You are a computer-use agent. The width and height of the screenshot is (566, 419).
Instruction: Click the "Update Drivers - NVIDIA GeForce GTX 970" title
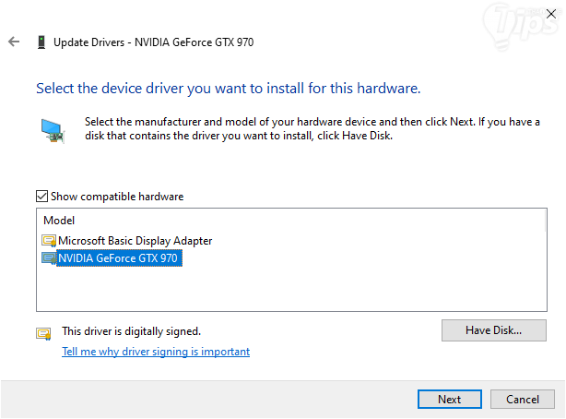tap(154, 42)
